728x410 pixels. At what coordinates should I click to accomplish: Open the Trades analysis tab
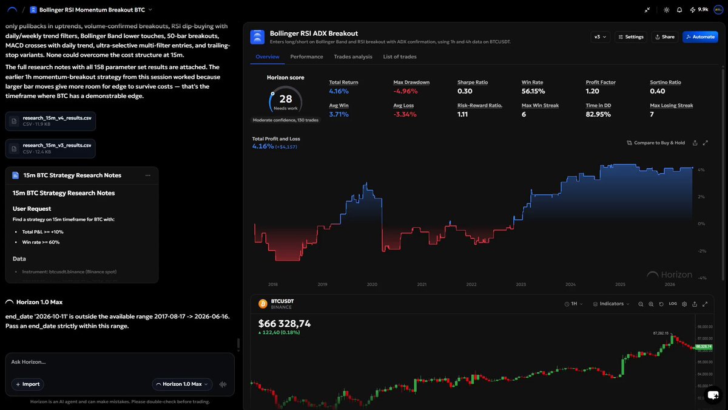[353, 56]
